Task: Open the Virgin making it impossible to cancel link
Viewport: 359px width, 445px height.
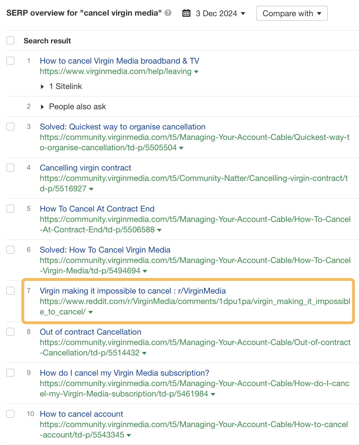Action: point(133,291)
